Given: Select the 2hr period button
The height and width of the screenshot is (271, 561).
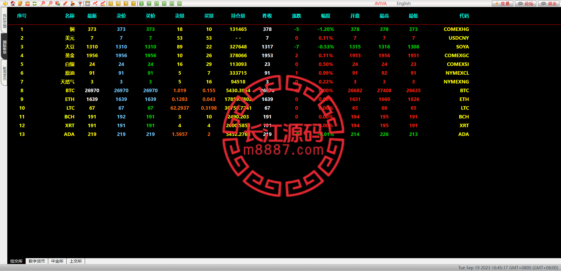Looking at the screenshot, I should click(179, 4).
